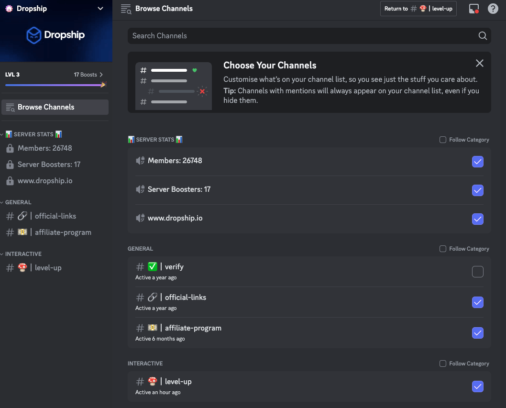The height and width of the screenshot is (408, 506).
Task: Click the green checkmark emoji on verify
Action: point(152,266)
